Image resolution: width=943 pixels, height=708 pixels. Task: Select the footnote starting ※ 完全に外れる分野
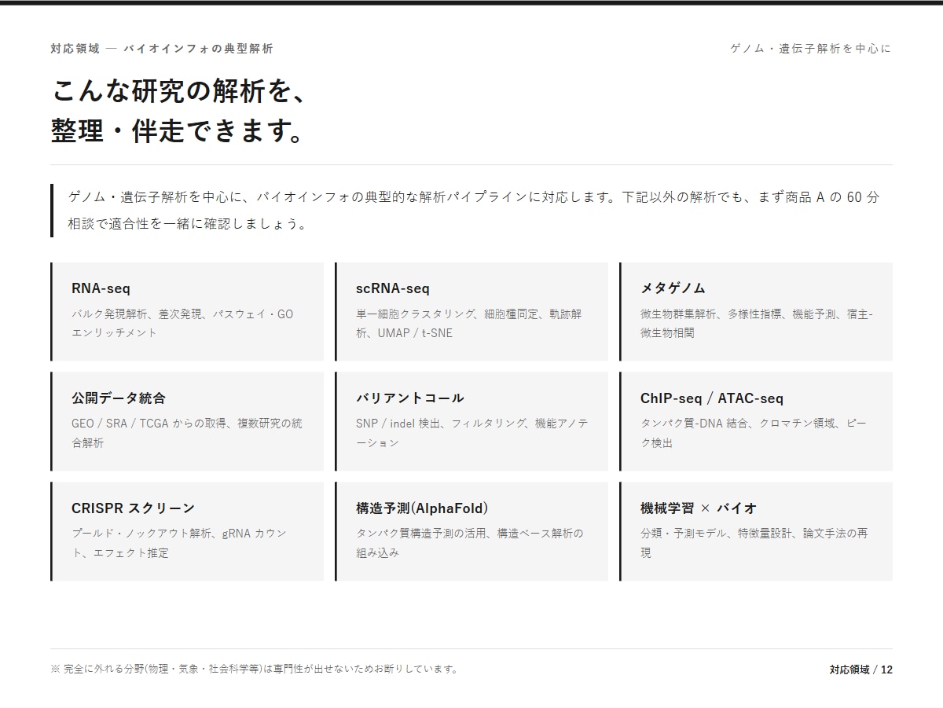(255, 669)
